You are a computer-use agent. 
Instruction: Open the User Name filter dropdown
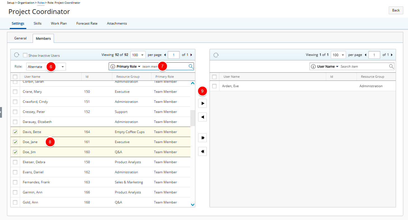pyautogui.click(x=328, y=67)
